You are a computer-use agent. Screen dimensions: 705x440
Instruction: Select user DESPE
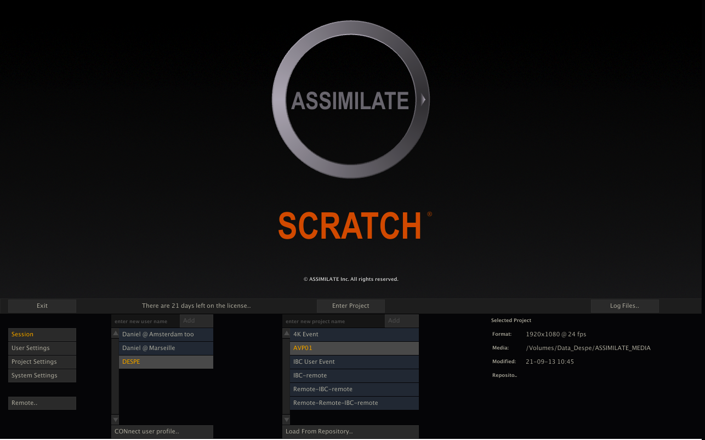(x=166, y=362)
